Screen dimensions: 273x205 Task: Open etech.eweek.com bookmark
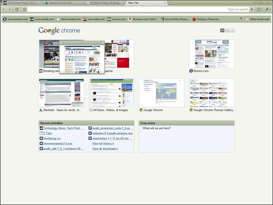click(x=69, y=19)
